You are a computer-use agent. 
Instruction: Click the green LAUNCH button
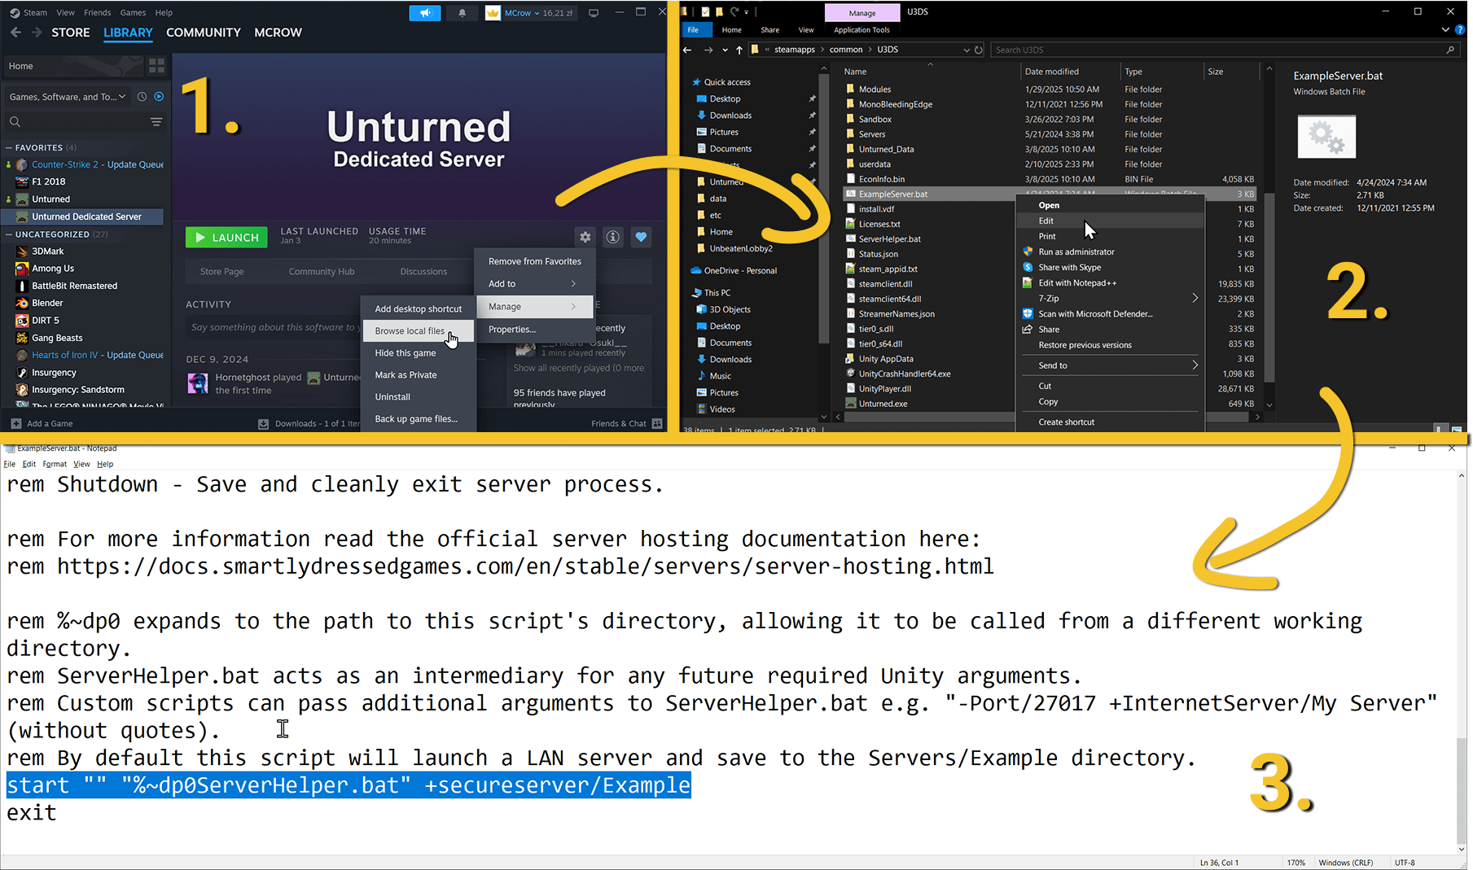click(x=226, y=237)
